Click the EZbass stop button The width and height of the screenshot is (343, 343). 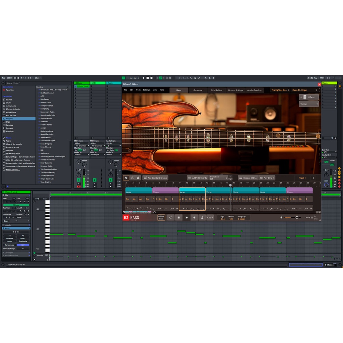coord(179,218)
